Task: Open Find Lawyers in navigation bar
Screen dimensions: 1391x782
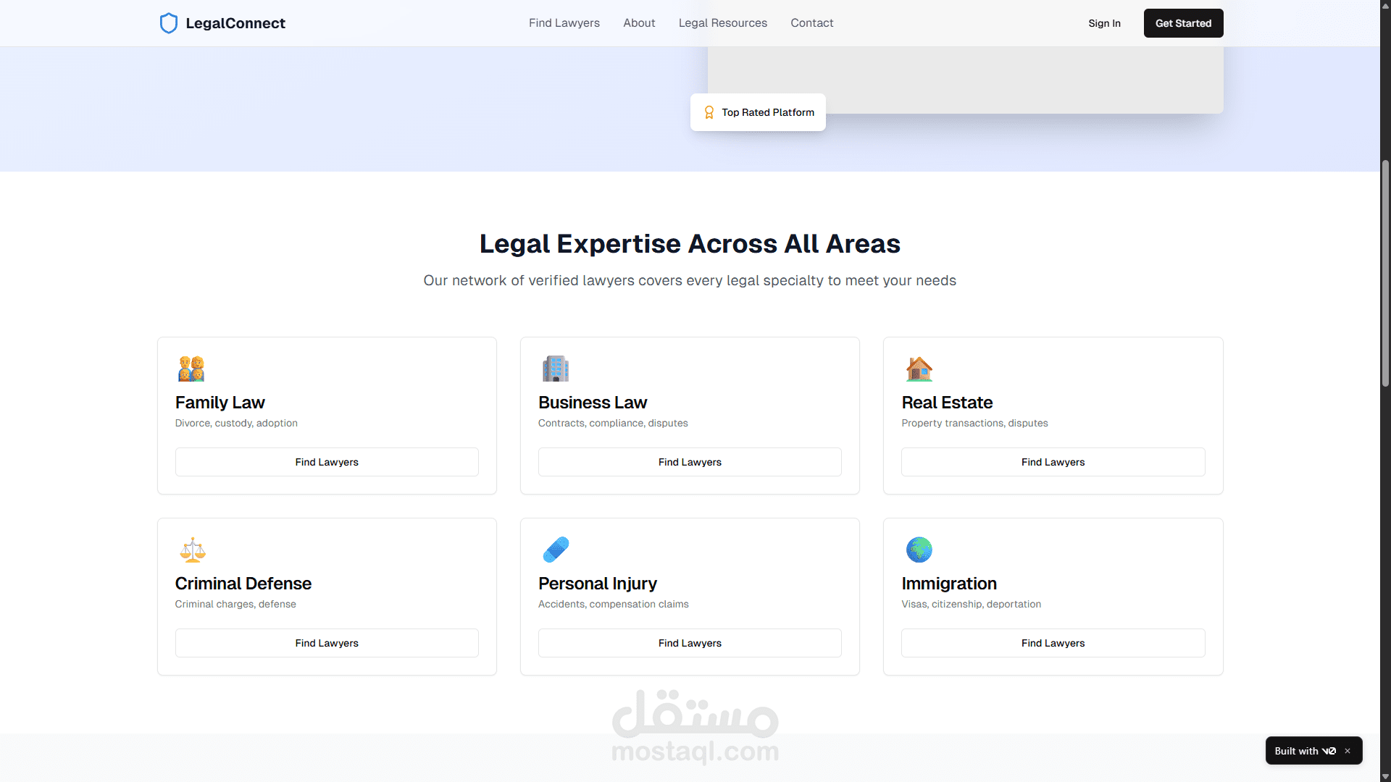Action: click(x=564, y=23)
